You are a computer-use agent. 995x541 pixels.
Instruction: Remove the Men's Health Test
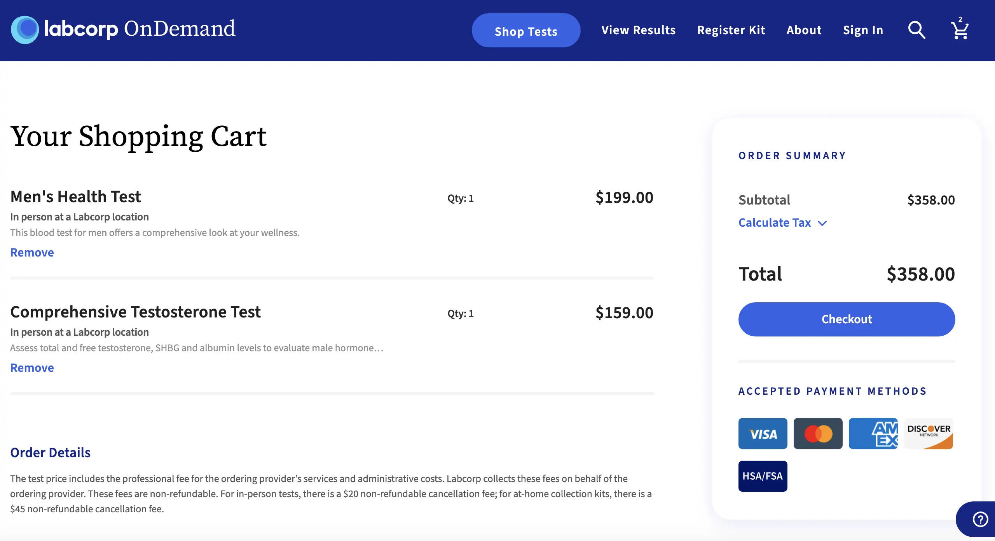point(32,253)
